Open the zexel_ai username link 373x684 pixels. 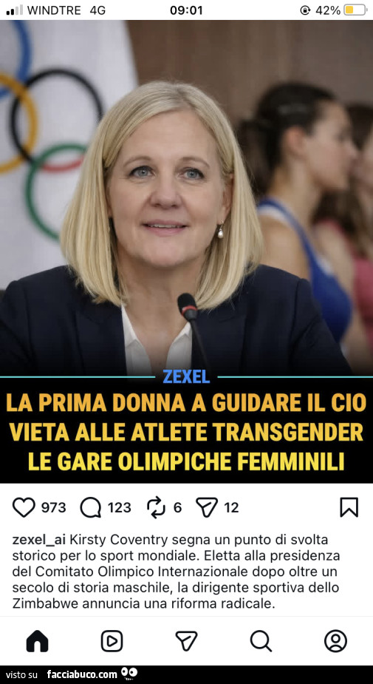39,540
